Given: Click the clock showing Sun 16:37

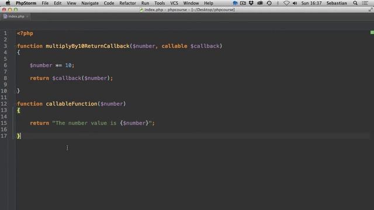Looking at the screenshot, I should 311,3.
